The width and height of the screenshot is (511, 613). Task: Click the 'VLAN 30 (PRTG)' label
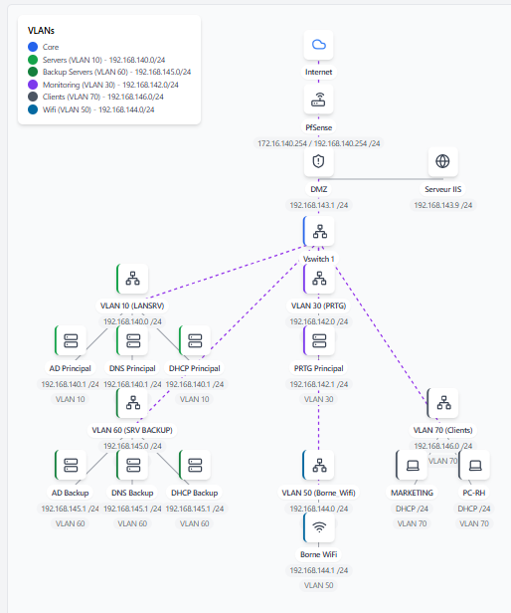pos(319,306)
